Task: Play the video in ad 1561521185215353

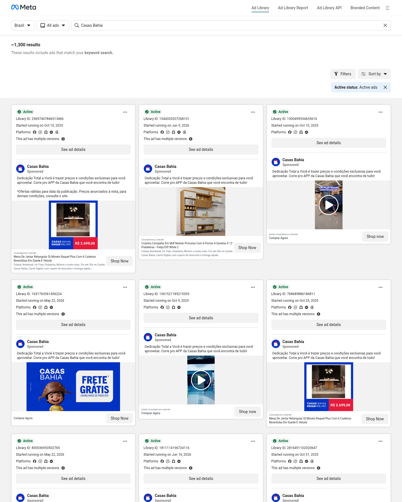Action: tap(201, 380)
